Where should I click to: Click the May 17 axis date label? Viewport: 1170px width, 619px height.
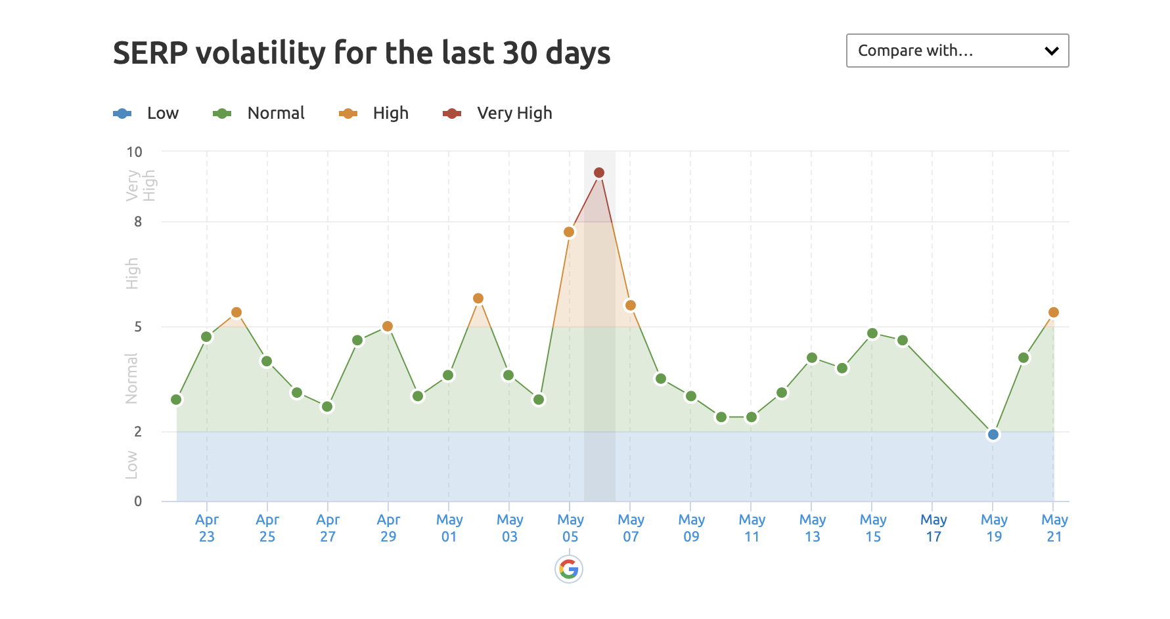pyautogui.click(x=934, y=528)
